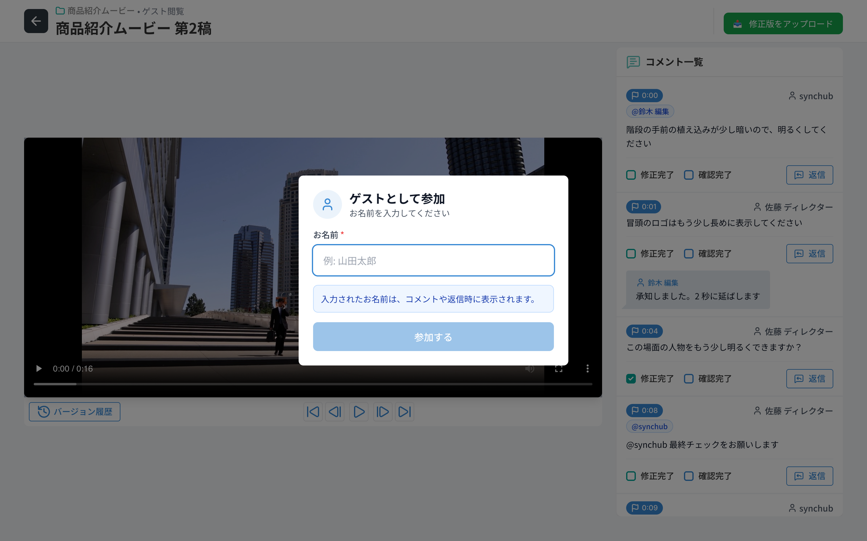Open バージョン履歴 version history

pos(75,412)
